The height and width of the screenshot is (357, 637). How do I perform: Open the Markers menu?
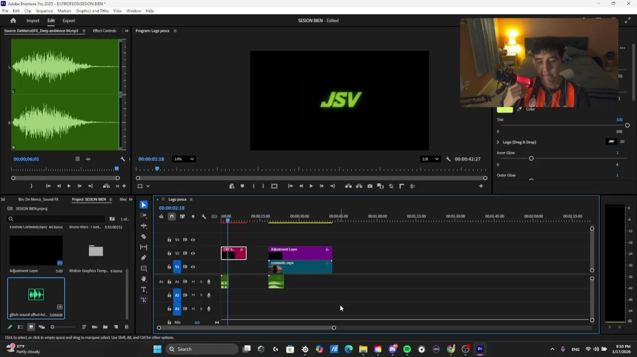(x=64, y=10)
